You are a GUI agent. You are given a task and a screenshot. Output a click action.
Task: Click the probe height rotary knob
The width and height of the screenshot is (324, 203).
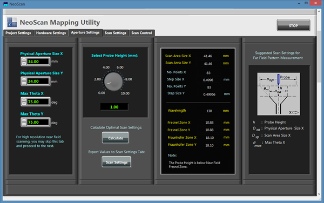[113, 82]
